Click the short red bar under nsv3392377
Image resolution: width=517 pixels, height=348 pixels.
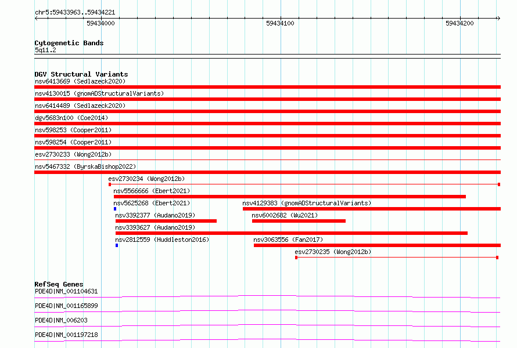[x=166, y=221]
